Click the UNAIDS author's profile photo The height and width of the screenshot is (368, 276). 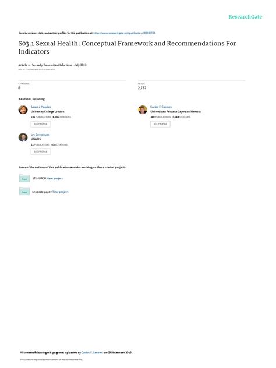pyautogui.click(x=23, y=137)
